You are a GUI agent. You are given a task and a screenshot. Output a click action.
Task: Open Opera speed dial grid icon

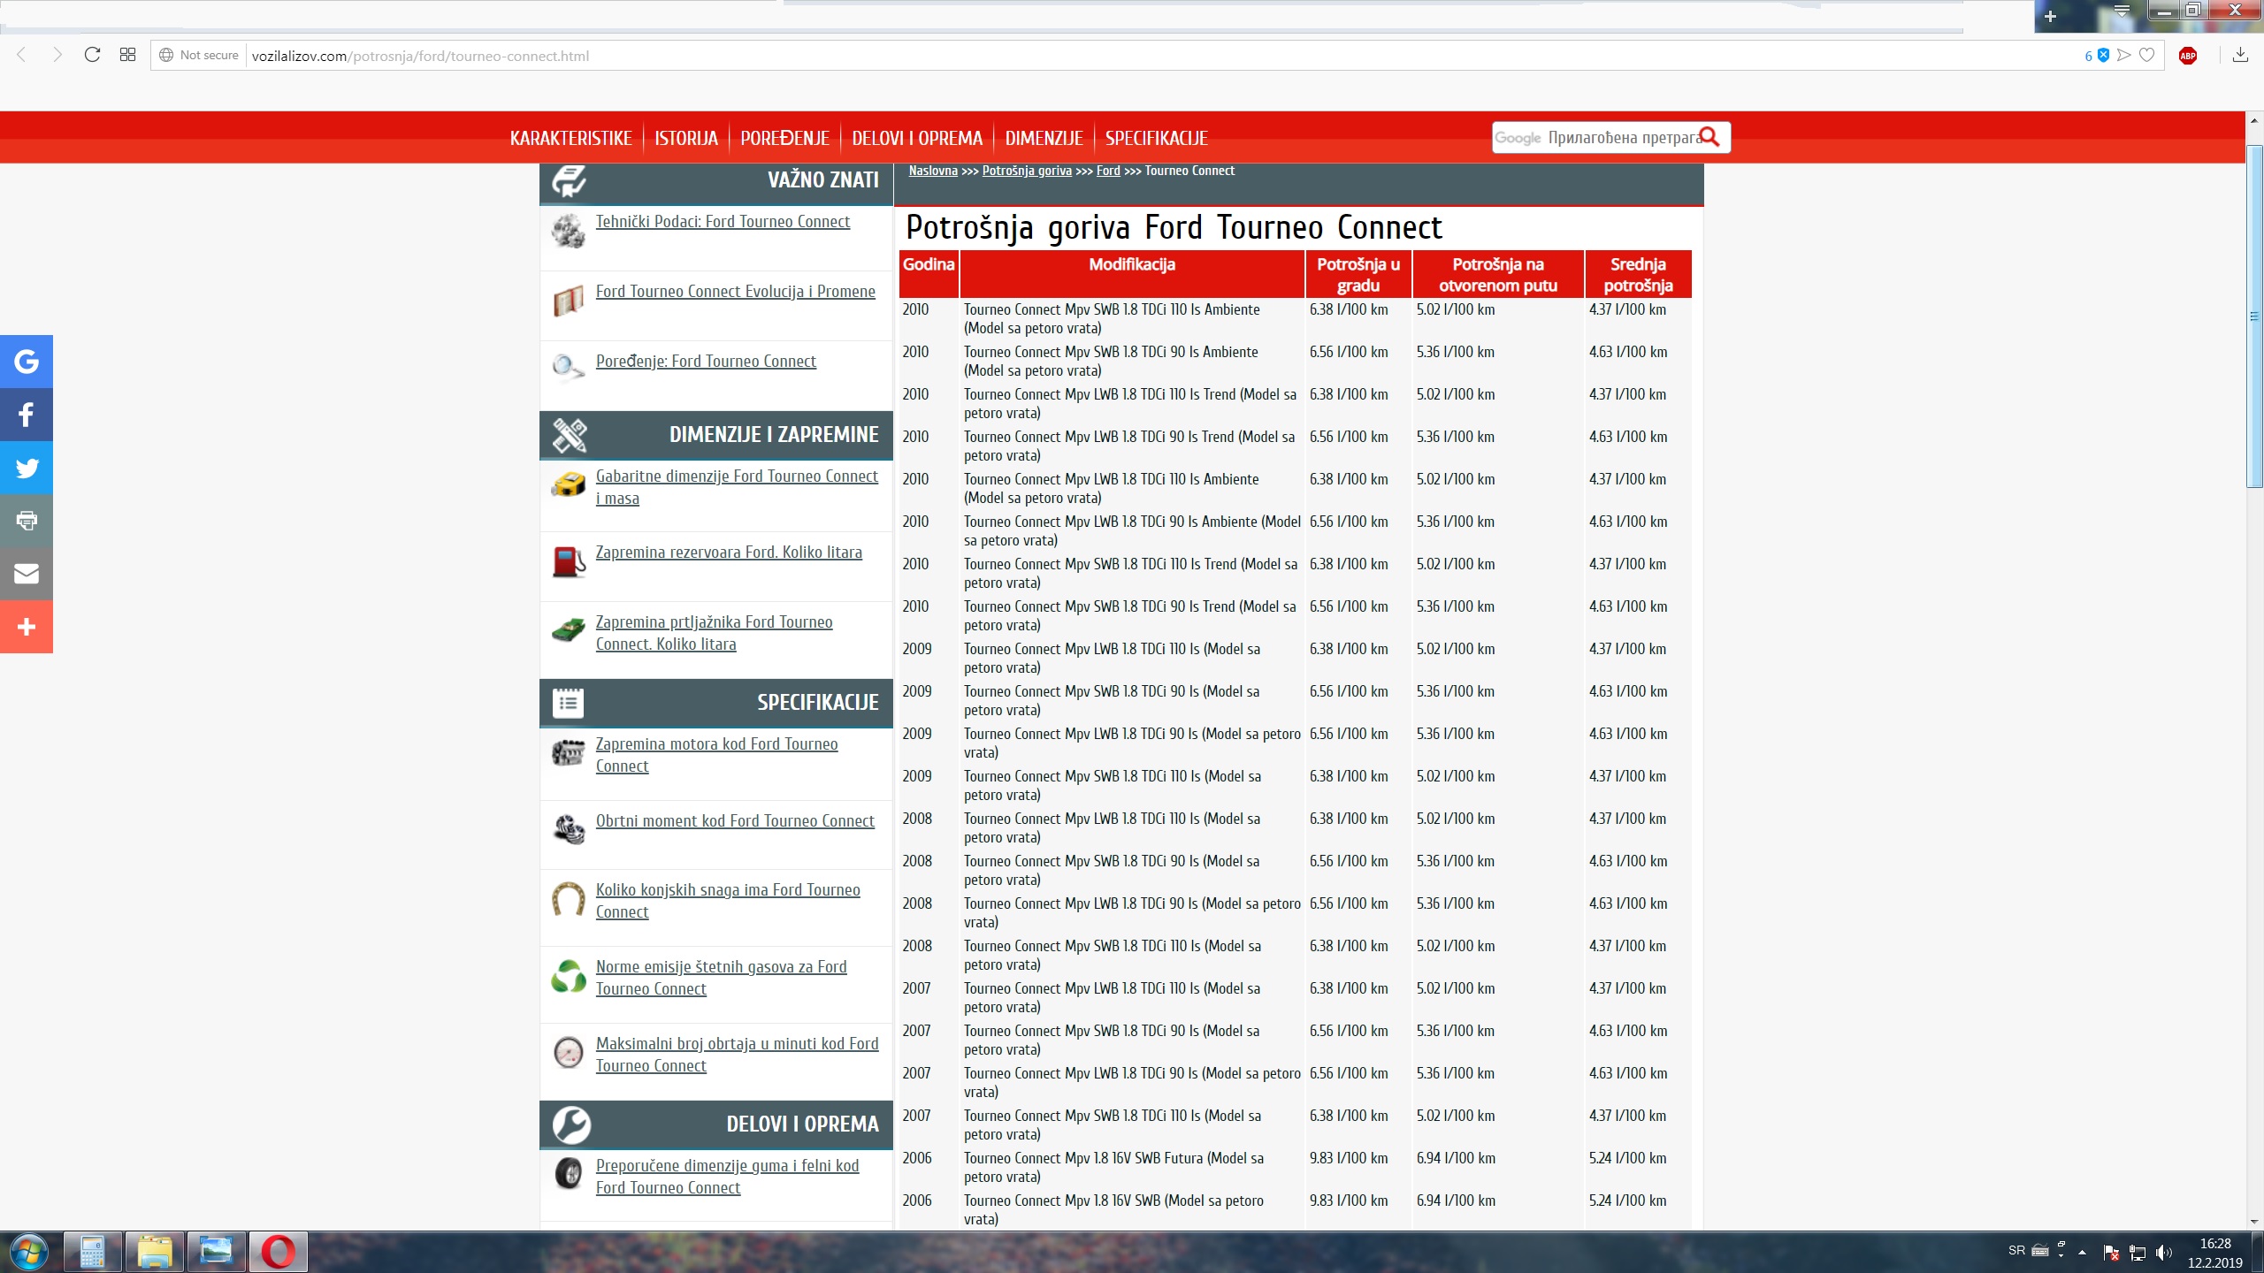click(x=127, y=55)
